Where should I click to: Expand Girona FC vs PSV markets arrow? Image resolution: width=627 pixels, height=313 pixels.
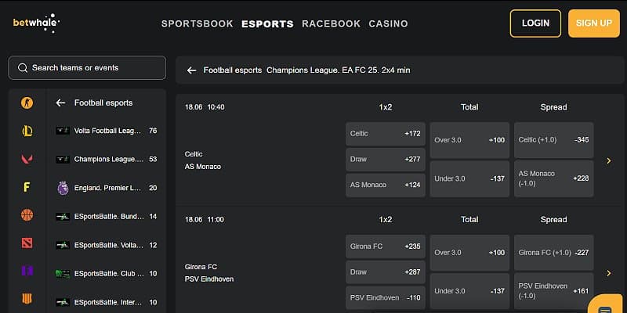tap(609, 273)
